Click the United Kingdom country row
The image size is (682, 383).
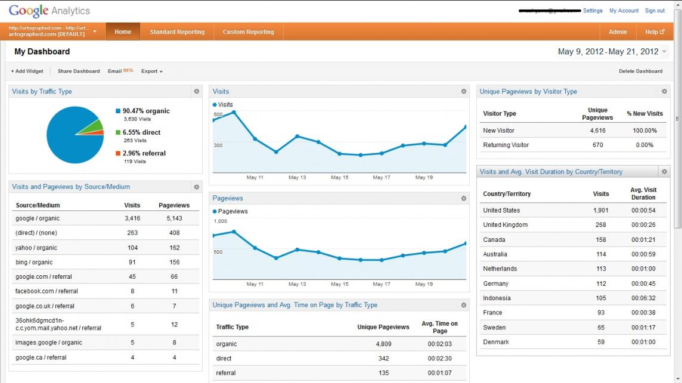(573, 225)
